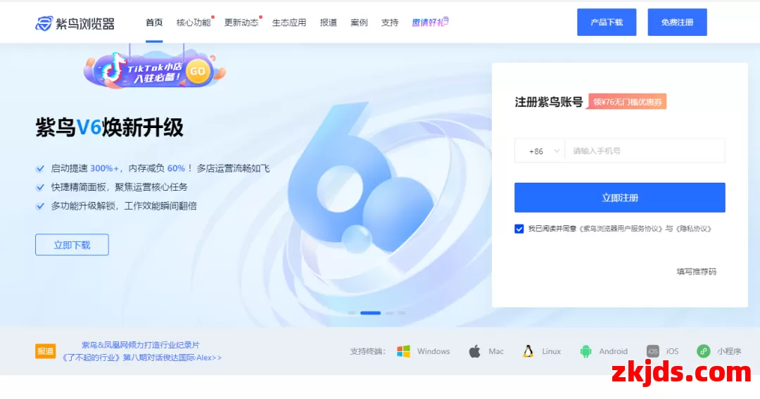Uncheck the user agreement checkbox
760x399 pixels.
pyautogui.click(x=519, y=229)
